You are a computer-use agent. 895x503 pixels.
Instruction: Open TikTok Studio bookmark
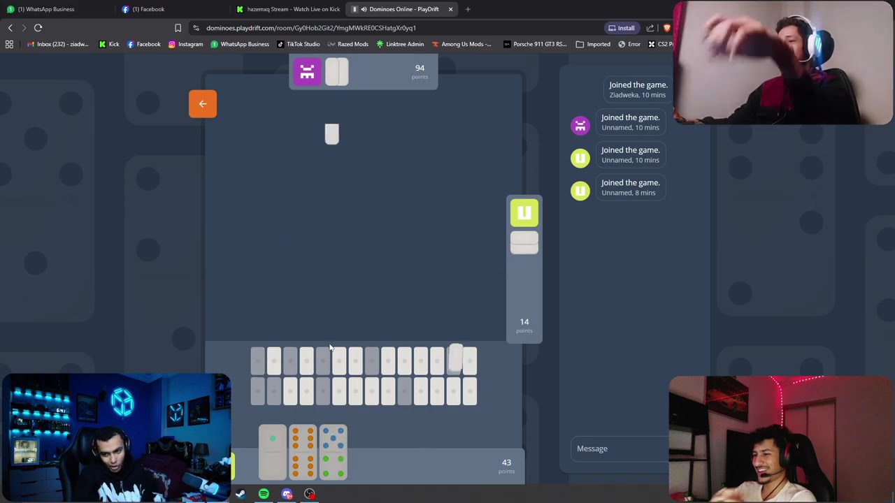click(299, 44)
